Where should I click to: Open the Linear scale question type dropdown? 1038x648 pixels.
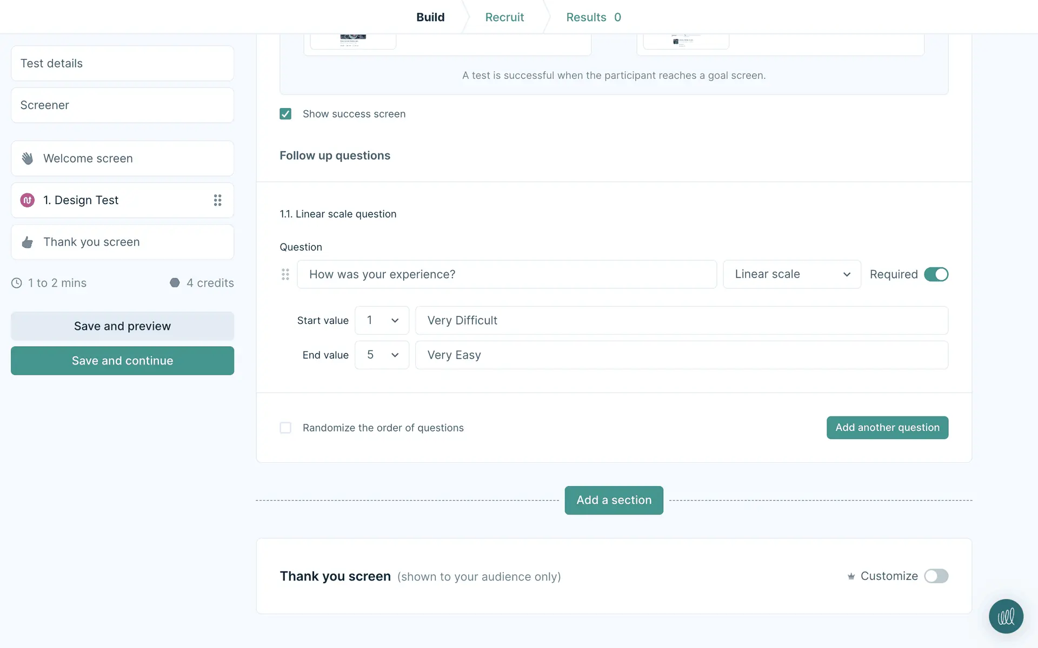(791, 274)
